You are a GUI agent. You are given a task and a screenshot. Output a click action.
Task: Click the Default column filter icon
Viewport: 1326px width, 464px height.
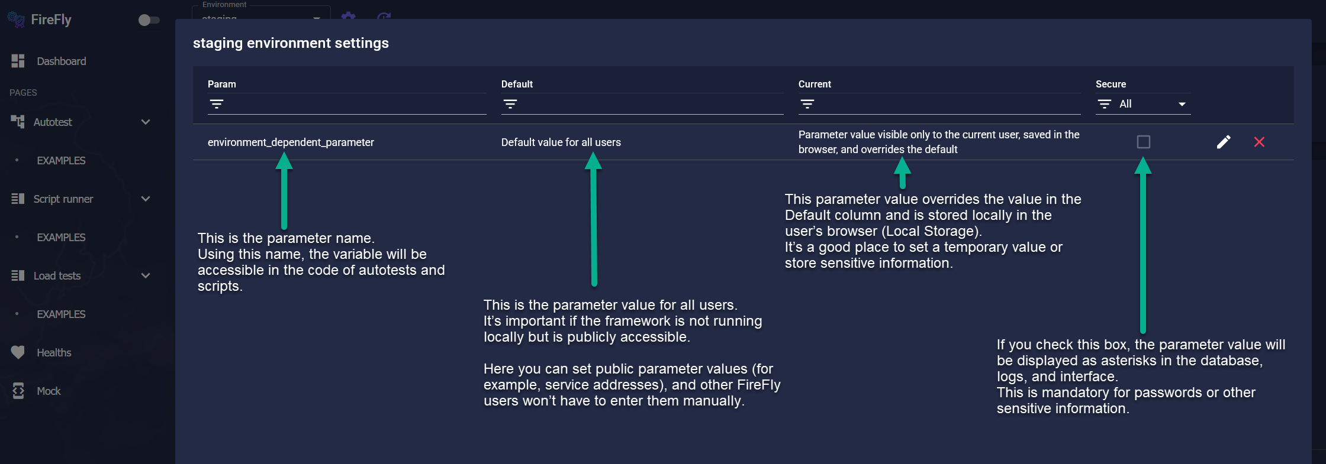click(x=510, y=104)
